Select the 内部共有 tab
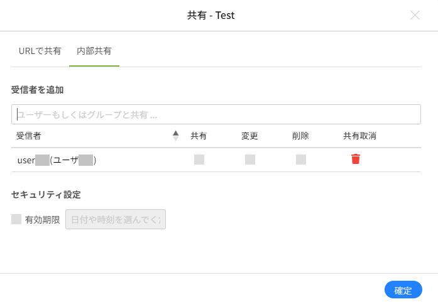438x304 pixels. (94, 51)
